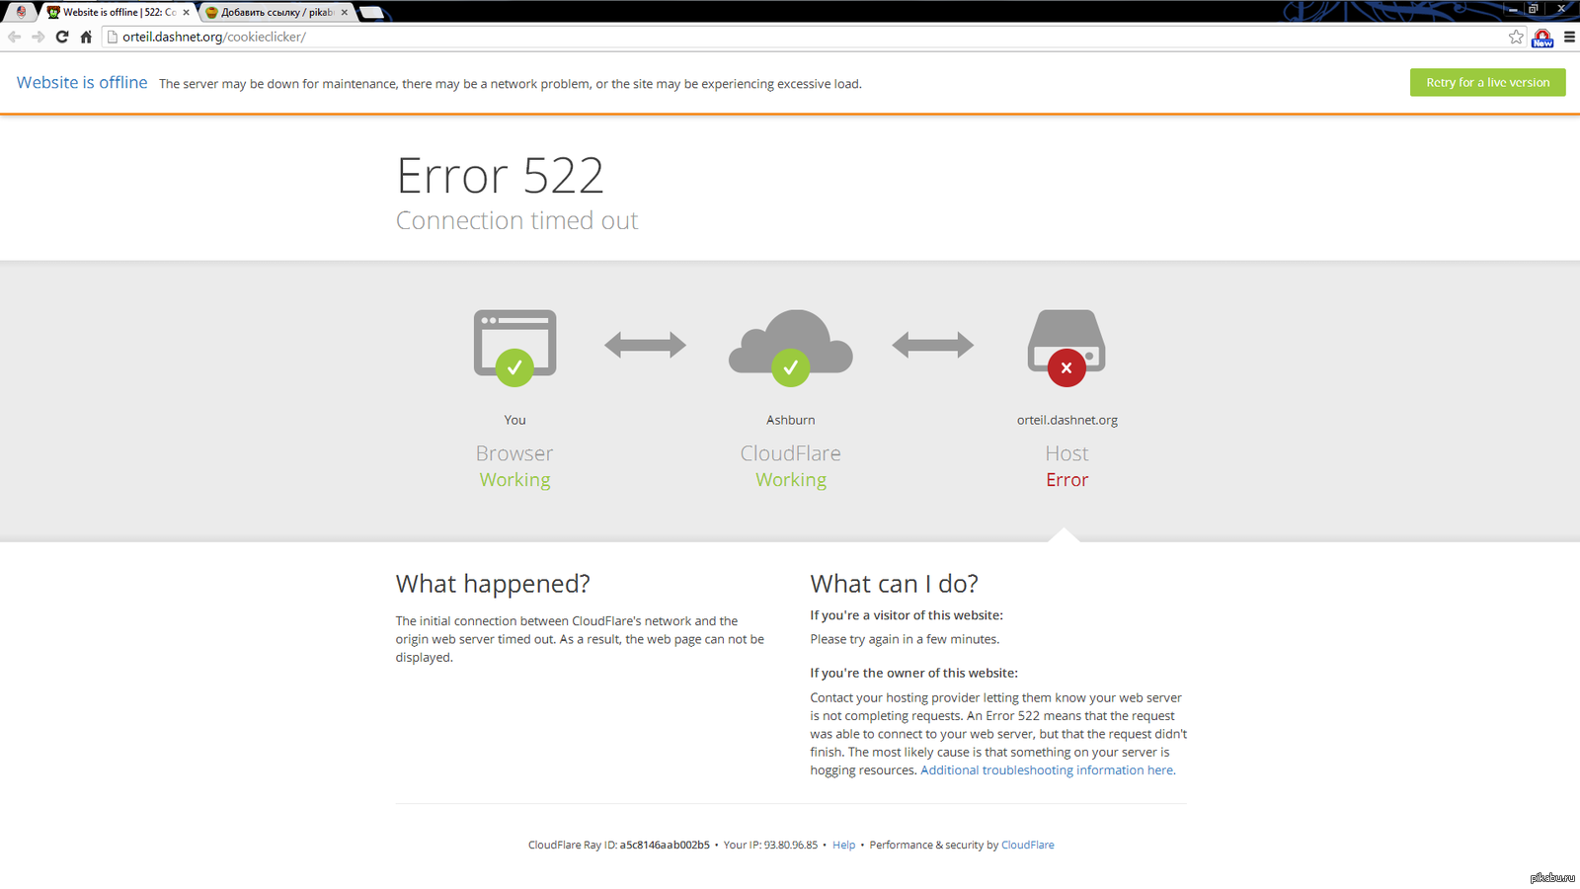
Task: Minimize the browser window
Action: click(1512, 9)
